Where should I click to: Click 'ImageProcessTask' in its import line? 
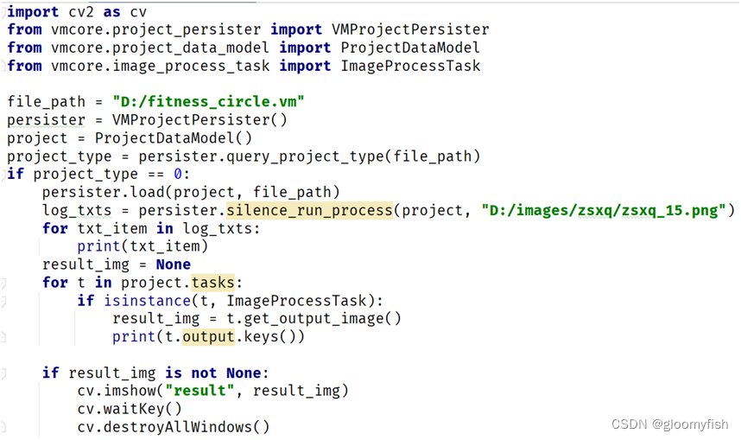click(x=410, y=66)
